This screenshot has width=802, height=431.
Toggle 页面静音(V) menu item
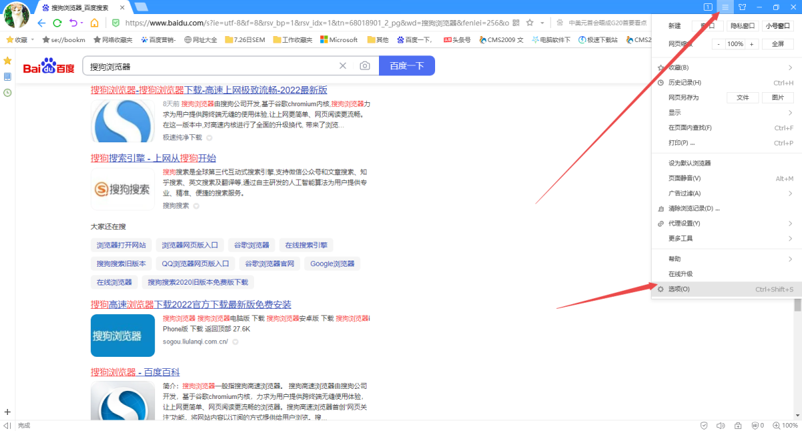pos(726,178)
